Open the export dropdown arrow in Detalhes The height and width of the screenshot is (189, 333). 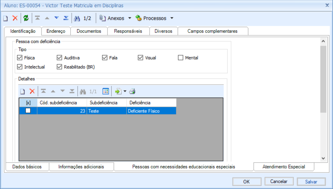tap(125, 91)
